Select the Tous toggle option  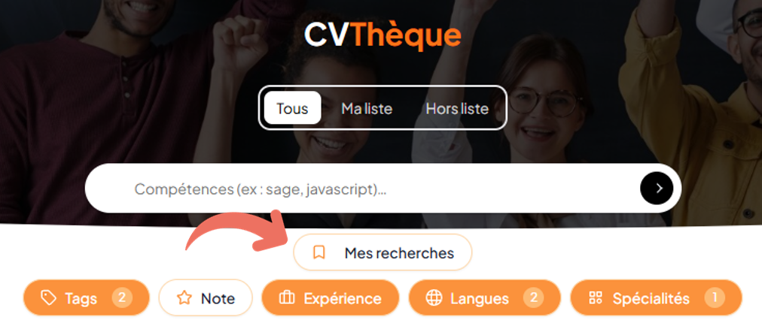click(293, 108)
